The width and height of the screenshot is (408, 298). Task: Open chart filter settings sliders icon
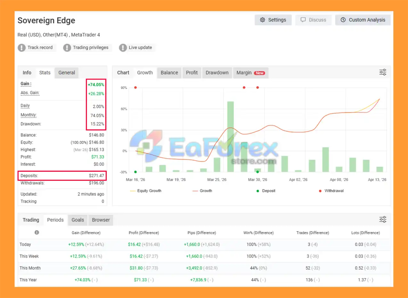click(x=383, y=72)
